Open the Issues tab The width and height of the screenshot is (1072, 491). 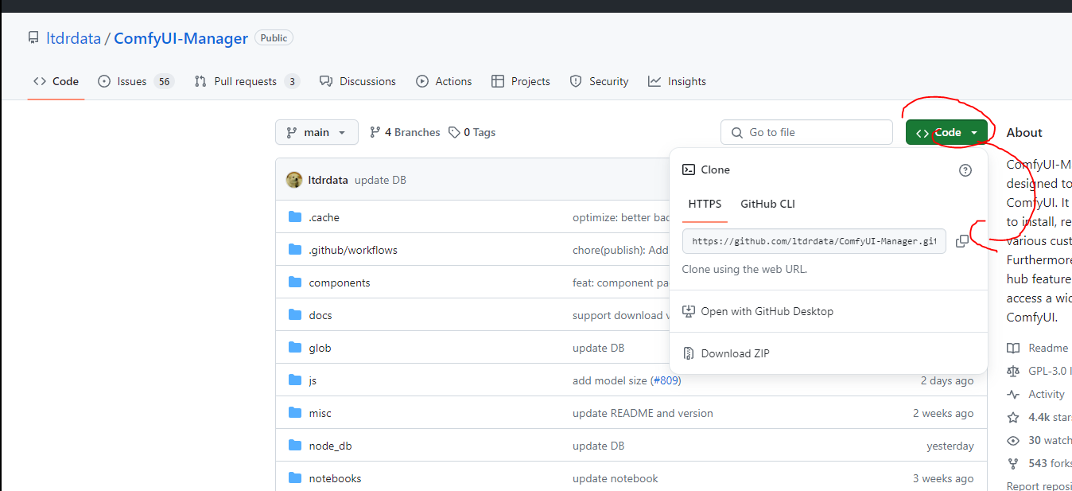tap(136, 81)
